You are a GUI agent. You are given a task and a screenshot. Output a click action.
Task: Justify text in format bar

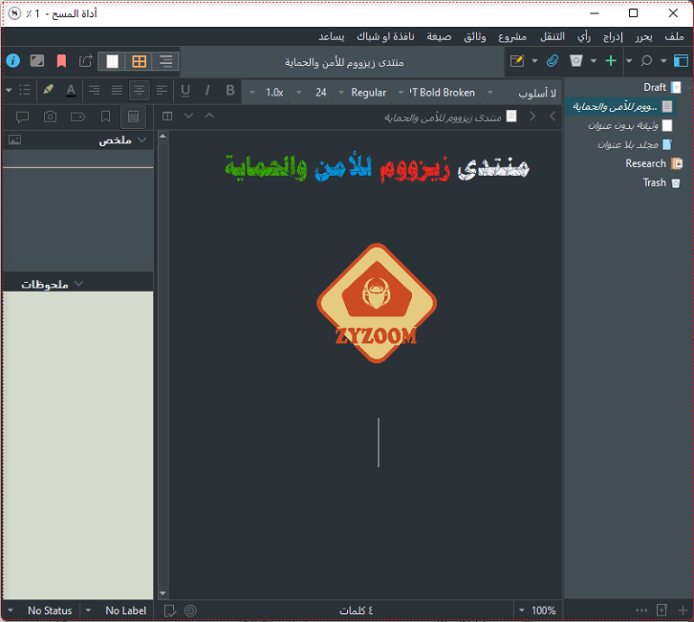117,90
